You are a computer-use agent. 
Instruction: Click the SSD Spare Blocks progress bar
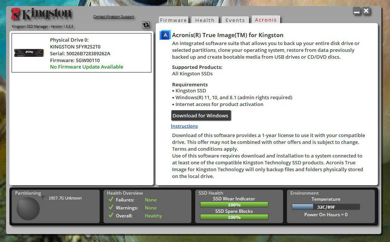(234, 217)
